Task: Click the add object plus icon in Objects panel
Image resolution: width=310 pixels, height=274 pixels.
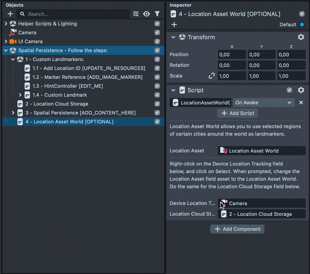Action: [10, 14]
